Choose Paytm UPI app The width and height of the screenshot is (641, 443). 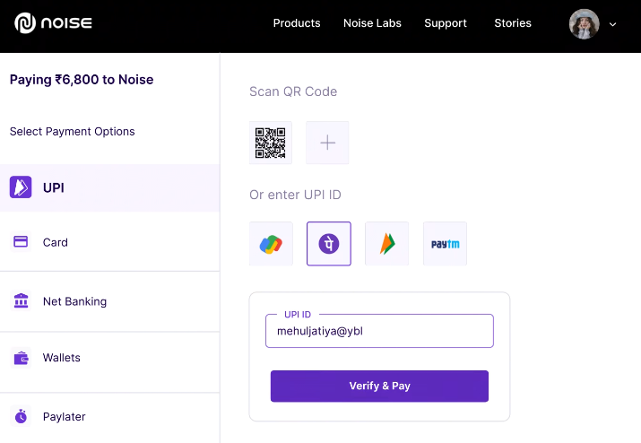[x=446, y=244]
